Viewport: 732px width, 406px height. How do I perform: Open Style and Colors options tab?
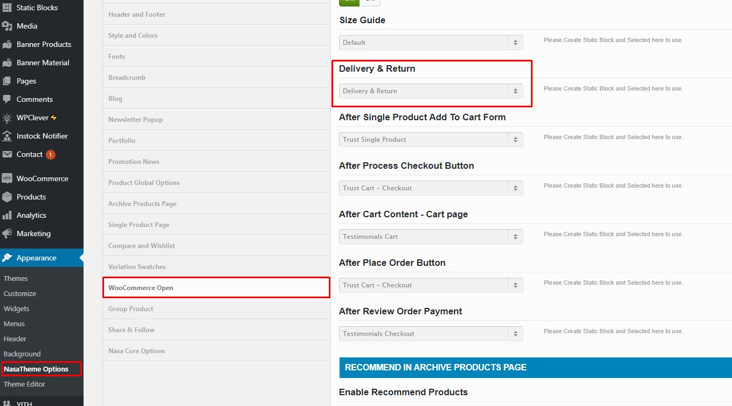click(x=217, y=36)
